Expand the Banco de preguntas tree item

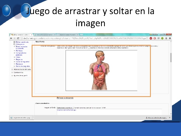pyautogui.click(x=14, y=66)
